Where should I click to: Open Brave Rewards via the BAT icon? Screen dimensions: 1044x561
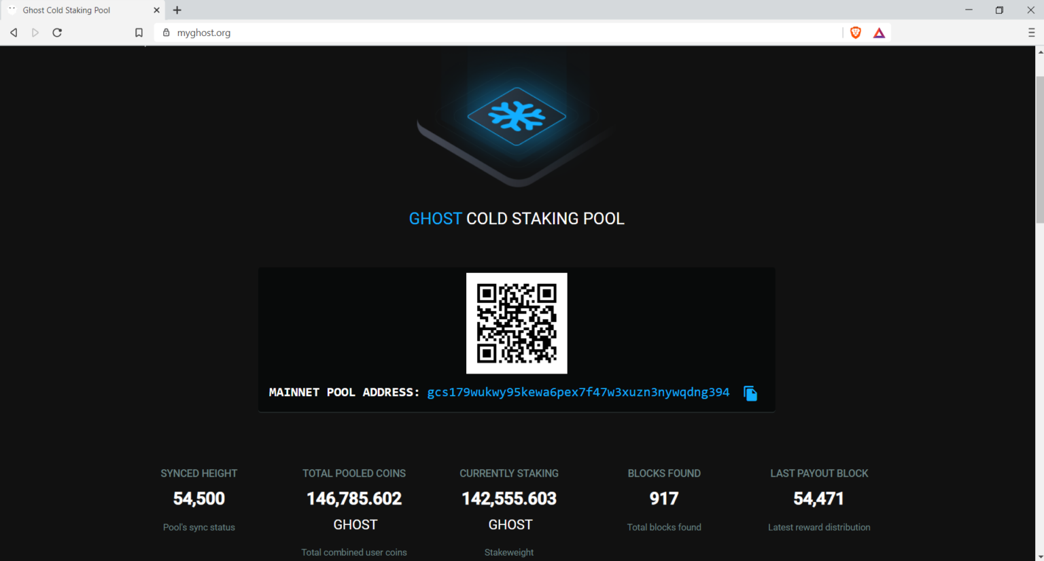[879, 32]
